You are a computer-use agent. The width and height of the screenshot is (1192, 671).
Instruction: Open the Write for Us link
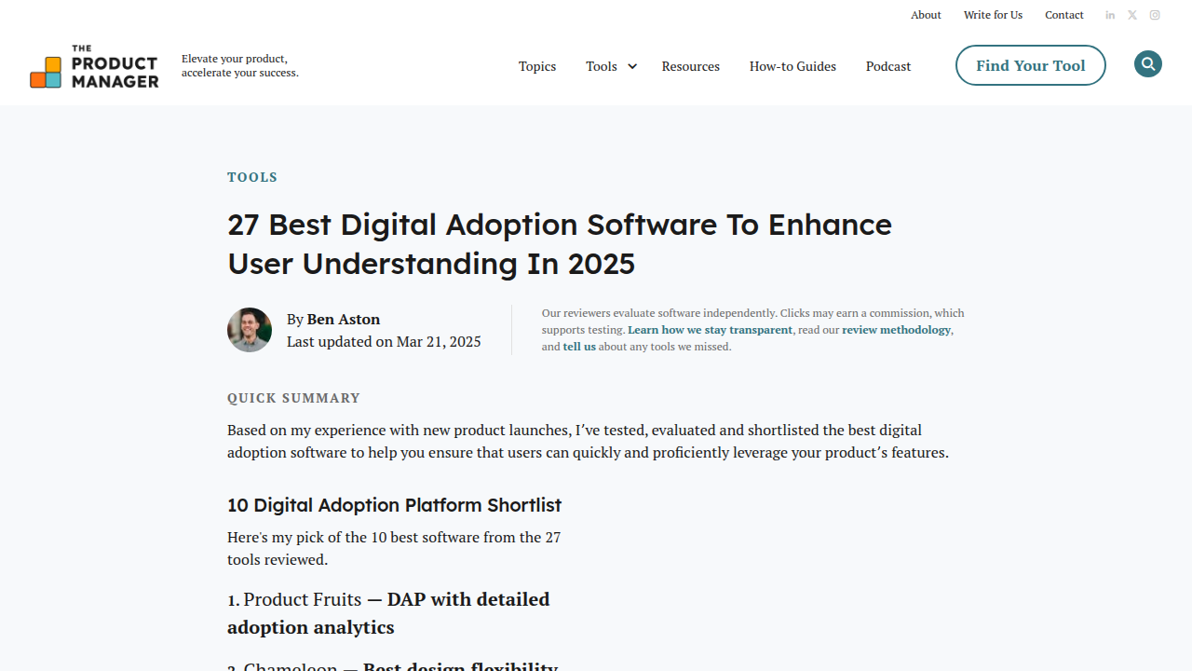coord(993,15)
